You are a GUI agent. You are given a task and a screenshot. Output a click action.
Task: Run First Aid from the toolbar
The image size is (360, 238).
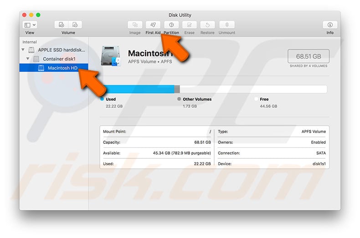[153, 25]
